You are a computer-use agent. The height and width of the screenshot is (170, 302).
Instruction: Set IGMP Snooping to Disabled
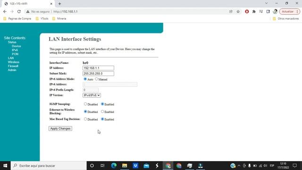(85, 104)
